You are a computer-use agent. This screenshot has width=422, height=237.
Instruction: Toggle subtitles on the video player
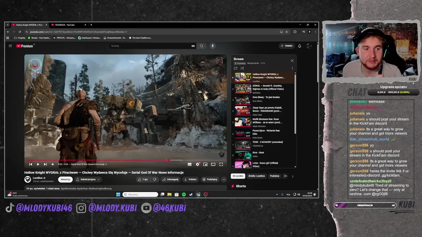(x=190, y=164)
